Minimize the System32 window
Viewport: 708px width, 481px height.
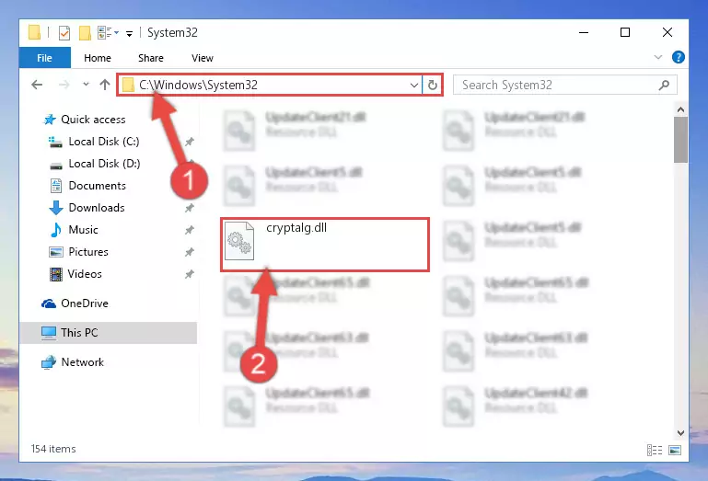pos(584,32)
